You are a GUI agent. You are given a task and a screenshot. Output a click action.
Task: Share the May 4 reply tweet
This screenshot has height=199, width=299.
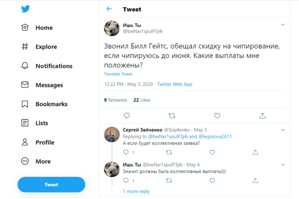(256, 180)
